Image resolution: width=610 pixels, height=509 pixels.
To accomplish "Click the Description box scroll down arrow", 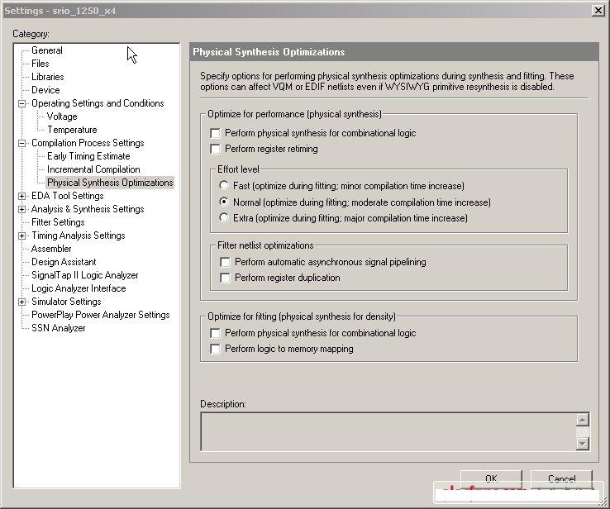I will tap(583, 443).
